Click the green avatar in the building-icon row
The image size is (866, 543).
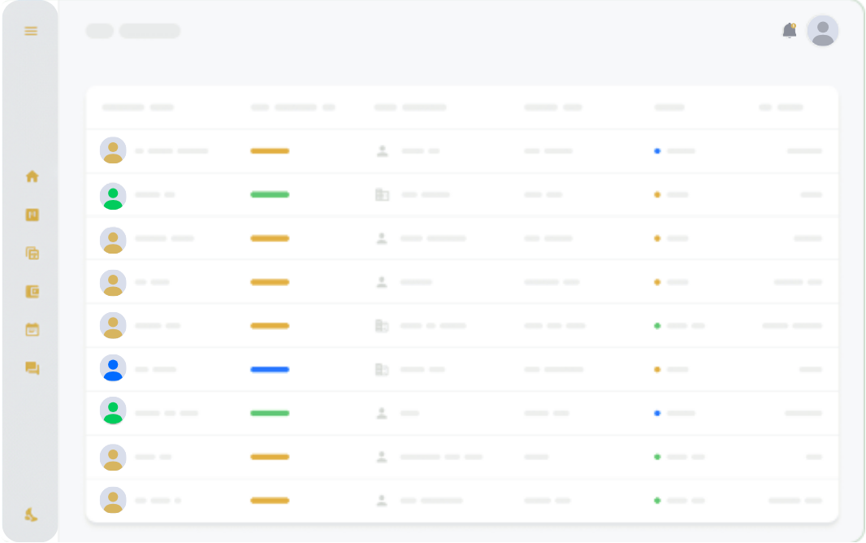point(113,197)
